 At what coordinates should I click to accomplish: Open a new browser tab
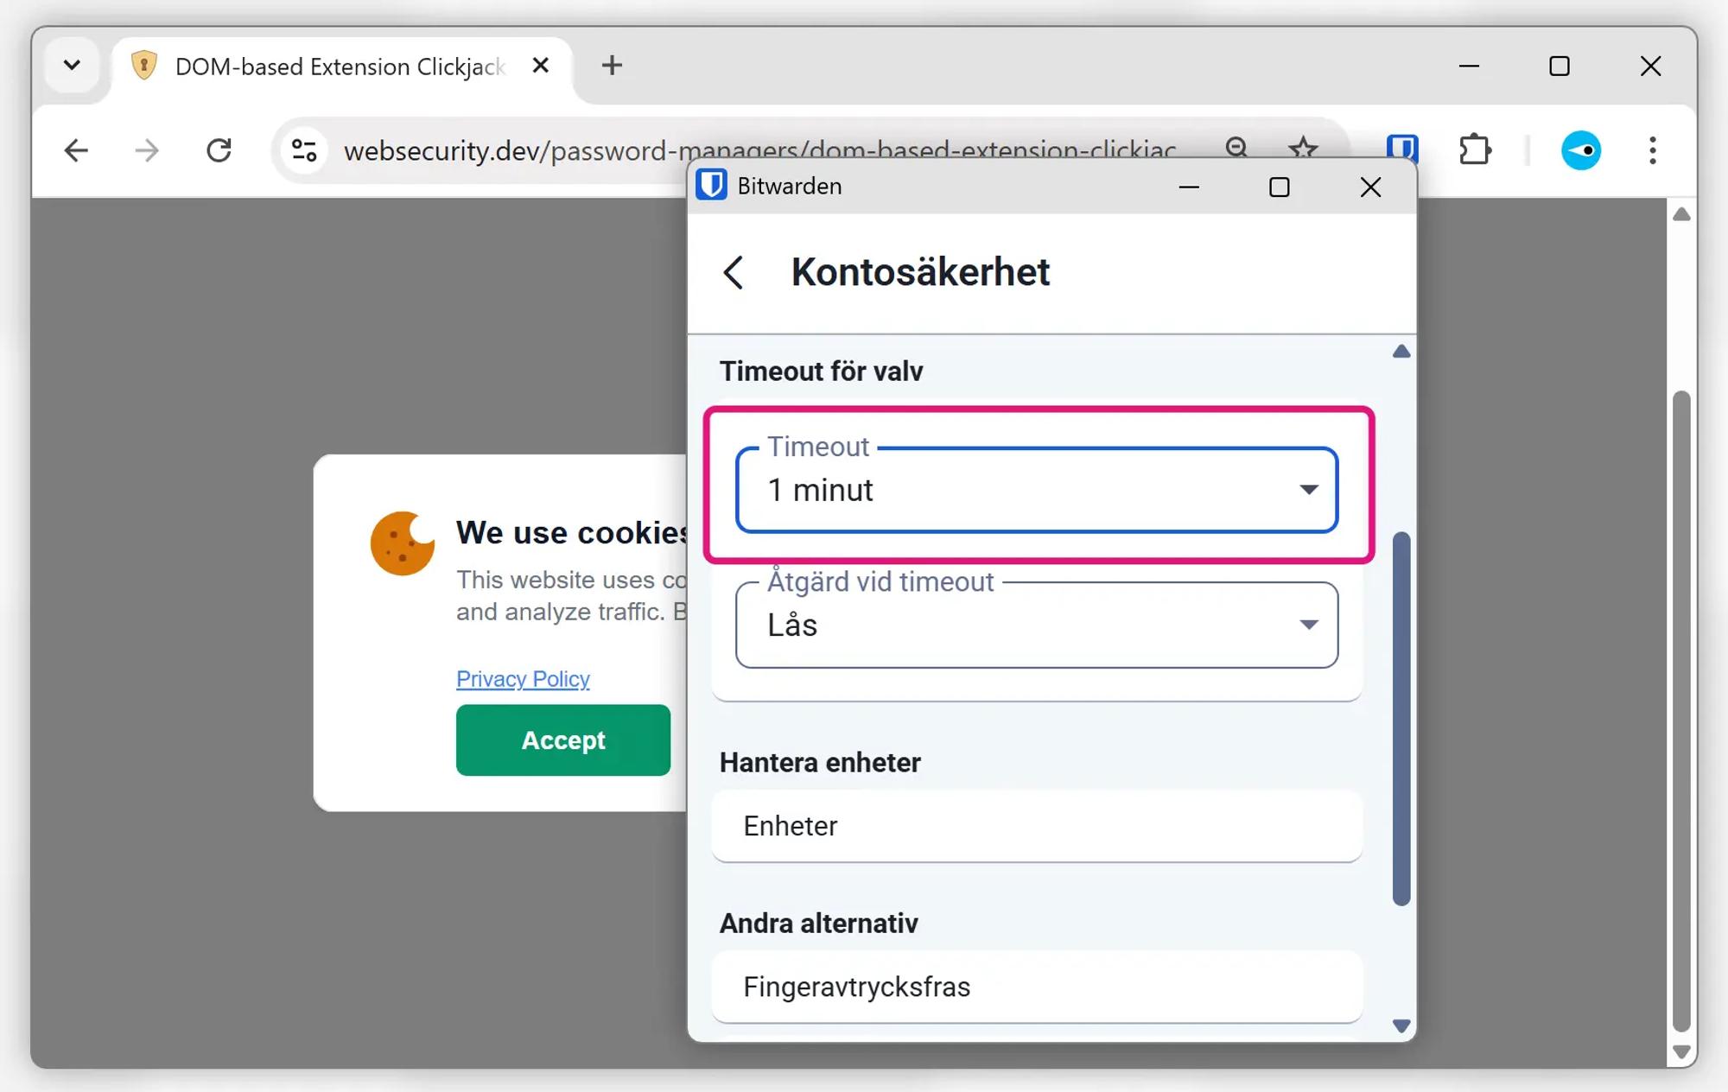tap(612, 66)
